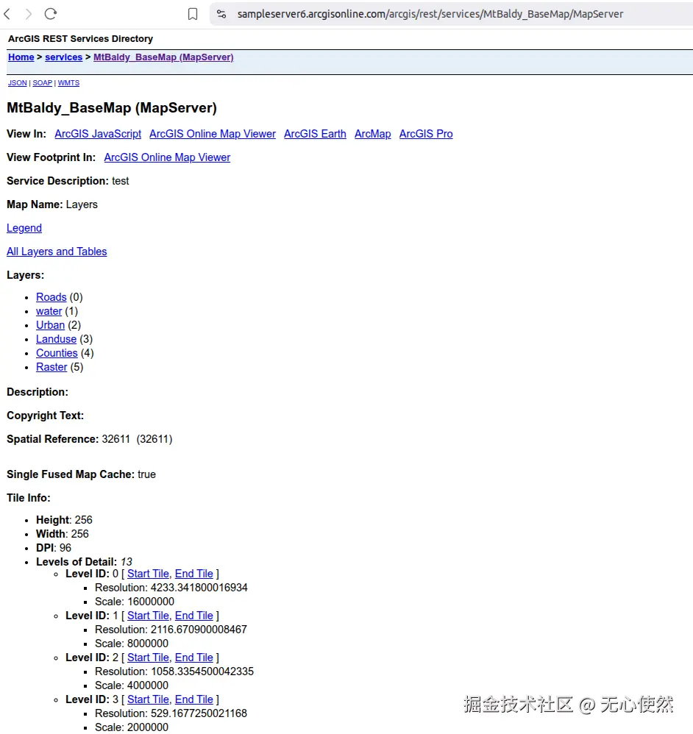Open Level ID 3 End Tile
Image resolution: width=693 pixels, height=734 pixels.
coord(194,699)
